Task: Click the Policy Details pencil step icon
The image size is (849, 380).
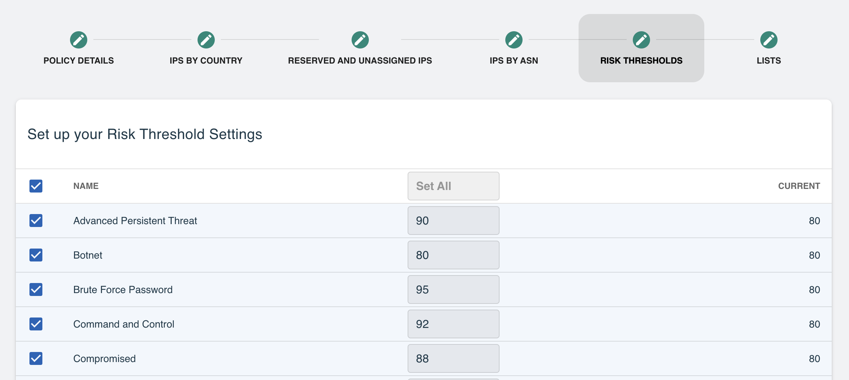Action: coord(79,40)
